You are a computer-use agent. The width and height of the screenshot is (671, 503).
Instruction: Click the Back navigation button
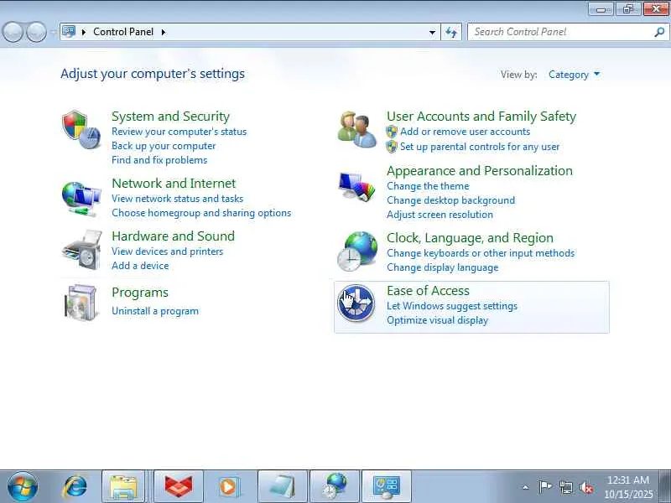[x=13, y=32]
